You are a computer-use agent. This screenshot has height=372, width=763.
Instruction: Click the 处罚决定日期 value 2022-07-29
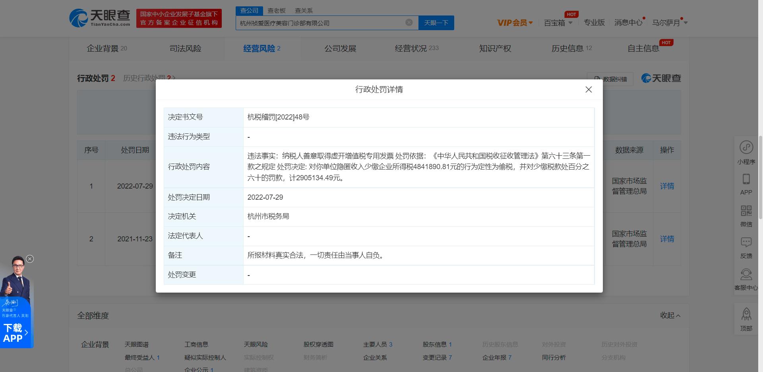click(265, 197)
